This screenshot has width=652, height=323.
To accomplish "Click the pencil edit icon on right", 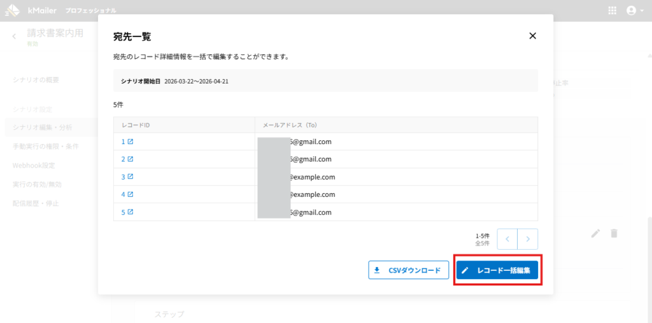I will 595,233.
